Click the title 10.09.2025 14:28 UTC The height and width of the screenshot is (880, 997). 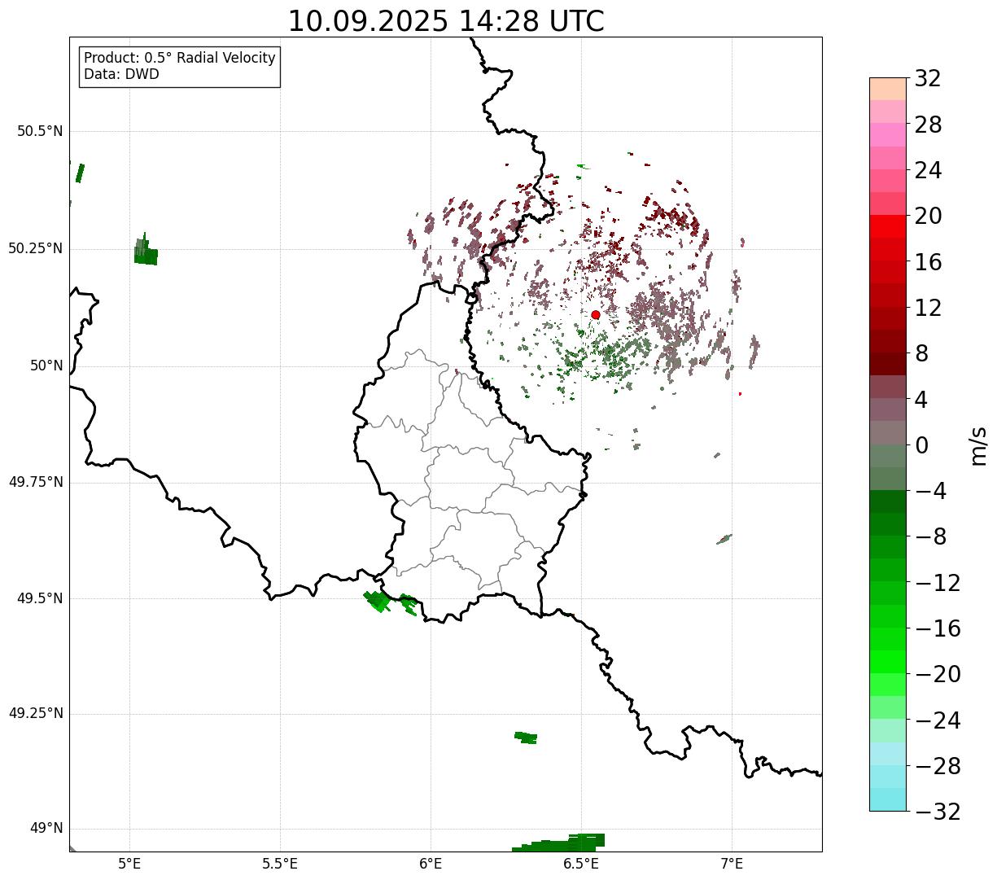point(446,20)
